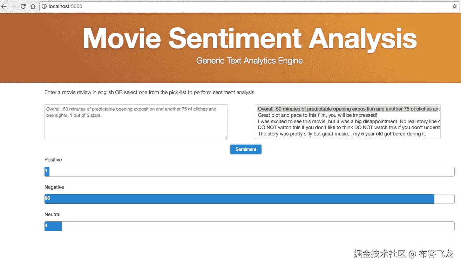Click the Generic Text Analytics Engine subtitle

[x=250, y=61]
